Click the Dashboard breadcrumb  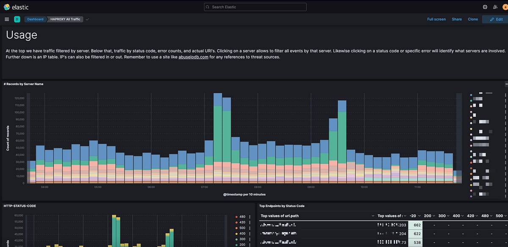coord(35,19)
